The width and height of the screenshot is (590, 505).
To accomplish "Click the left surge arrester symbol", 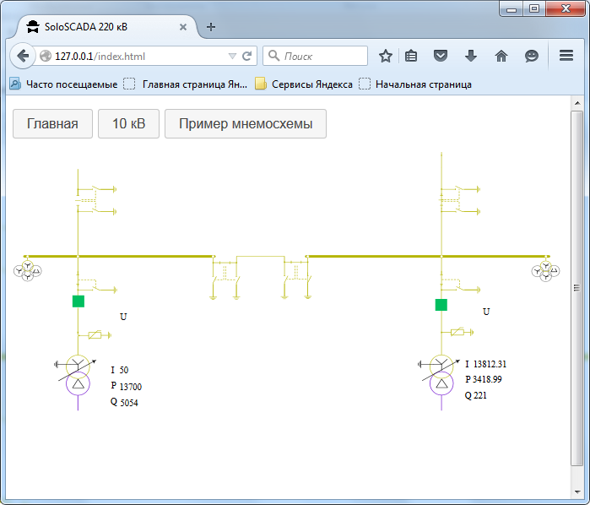I will (95, 334).
